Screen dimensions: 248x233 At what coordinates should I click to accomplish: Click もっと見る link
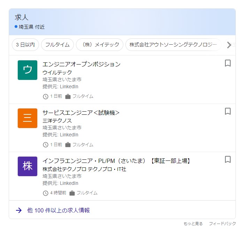click(x=193, y=224)
